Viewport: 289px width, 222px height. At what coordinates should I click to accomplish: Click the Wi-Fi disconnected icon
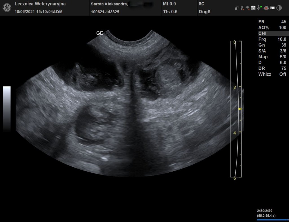(248, 8)
